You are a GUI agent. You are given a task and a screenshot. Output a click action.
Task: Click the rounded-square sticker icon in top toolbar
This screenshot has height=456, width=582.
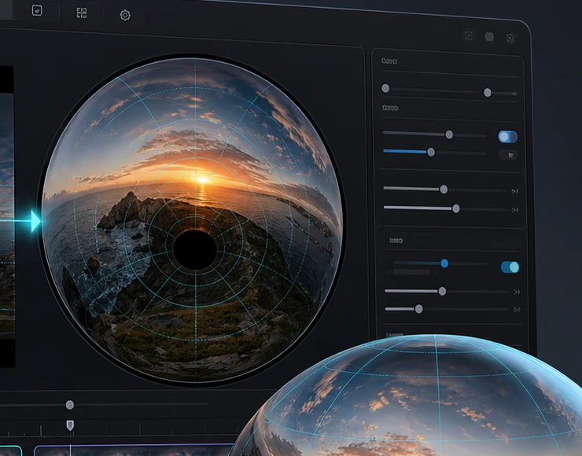[37, 10]
